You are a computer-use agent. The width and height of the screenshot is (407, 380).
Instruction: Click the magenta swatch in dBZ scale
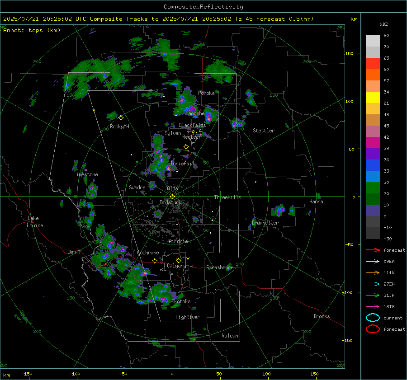click(373, 142)
